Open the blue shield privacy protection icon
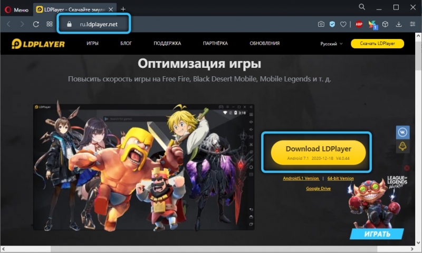Image resolution: width=422 pixels, height=253 pixels. (332, 24)
